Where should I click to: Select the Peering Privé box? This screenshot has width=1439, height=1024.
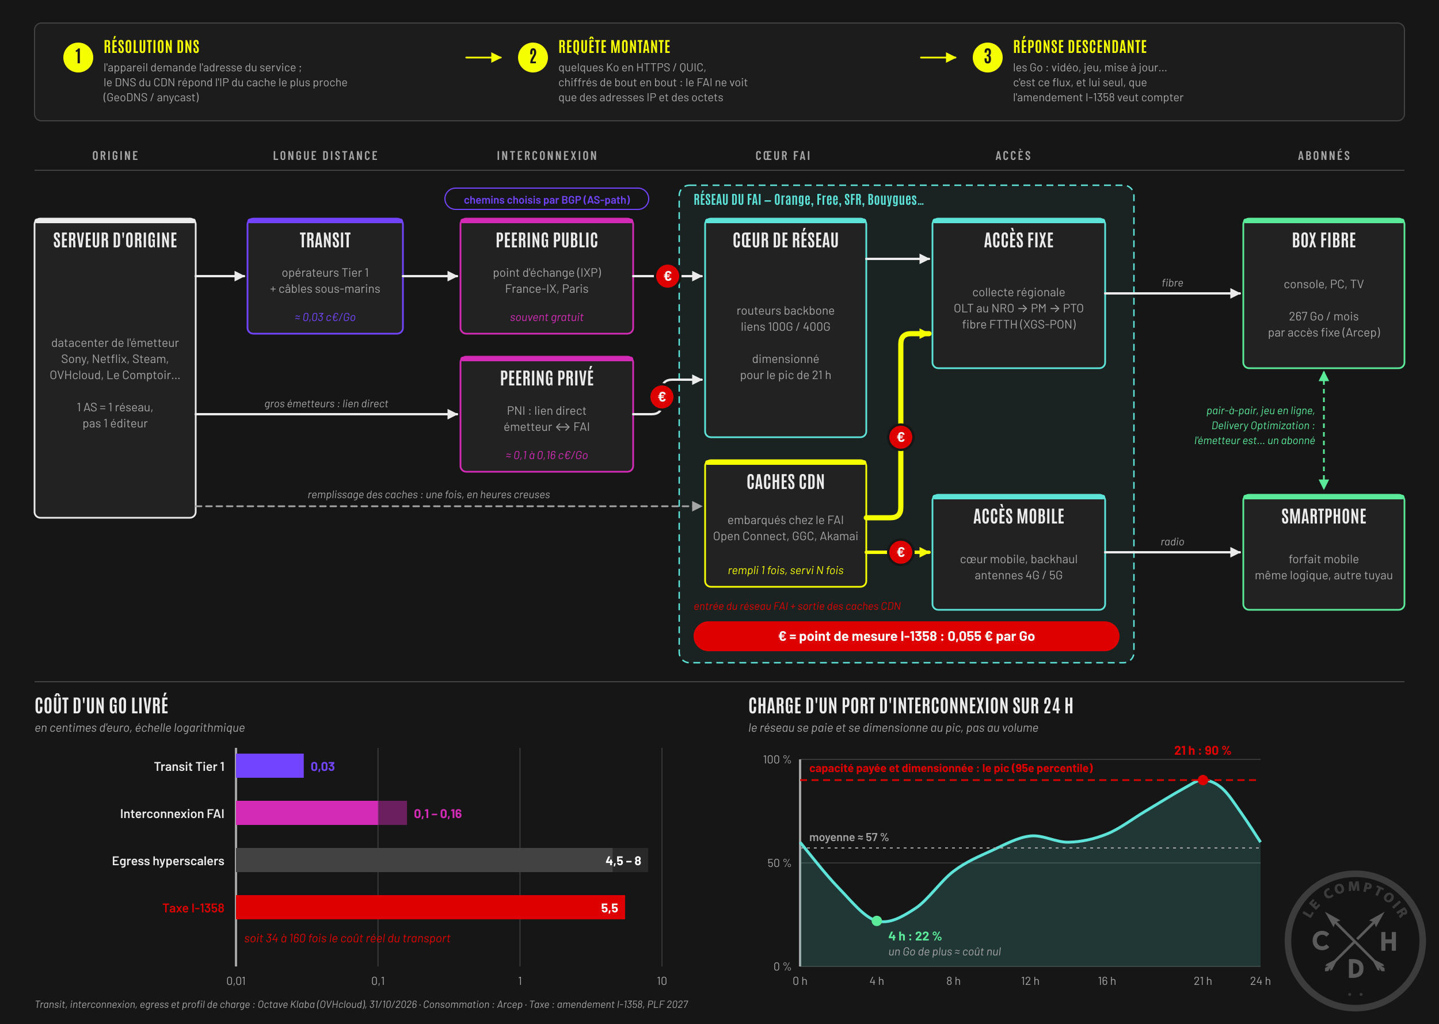(546, 414)
